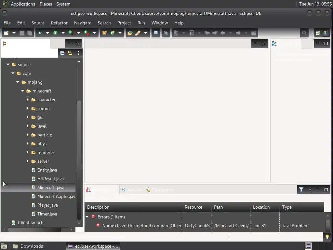Screen dimensions: 333x250
Task: Click the External Tools run icon
Action: pos(87,33)
